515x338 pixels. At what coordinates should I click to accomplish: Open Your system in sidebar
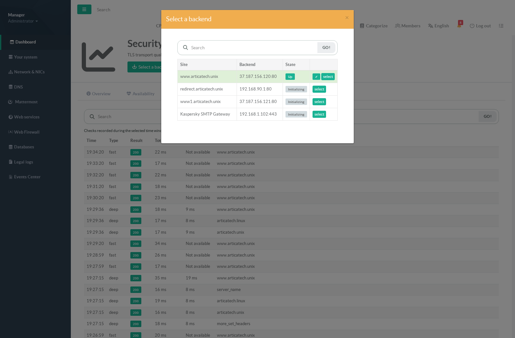[x=35, y=57]
